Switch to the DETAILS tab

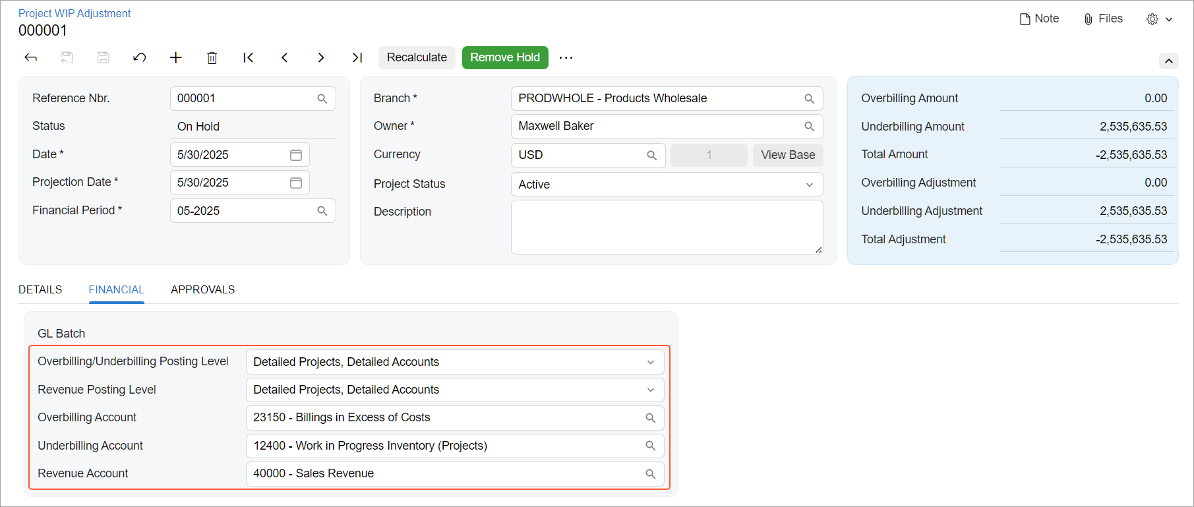[x=40, y=289]
